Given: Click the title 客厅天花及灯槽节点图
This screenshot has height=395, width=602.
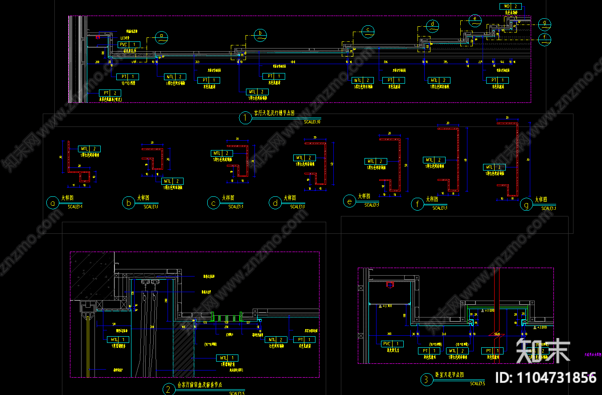Looking at the screenshot, I should (x=274, y=114).
